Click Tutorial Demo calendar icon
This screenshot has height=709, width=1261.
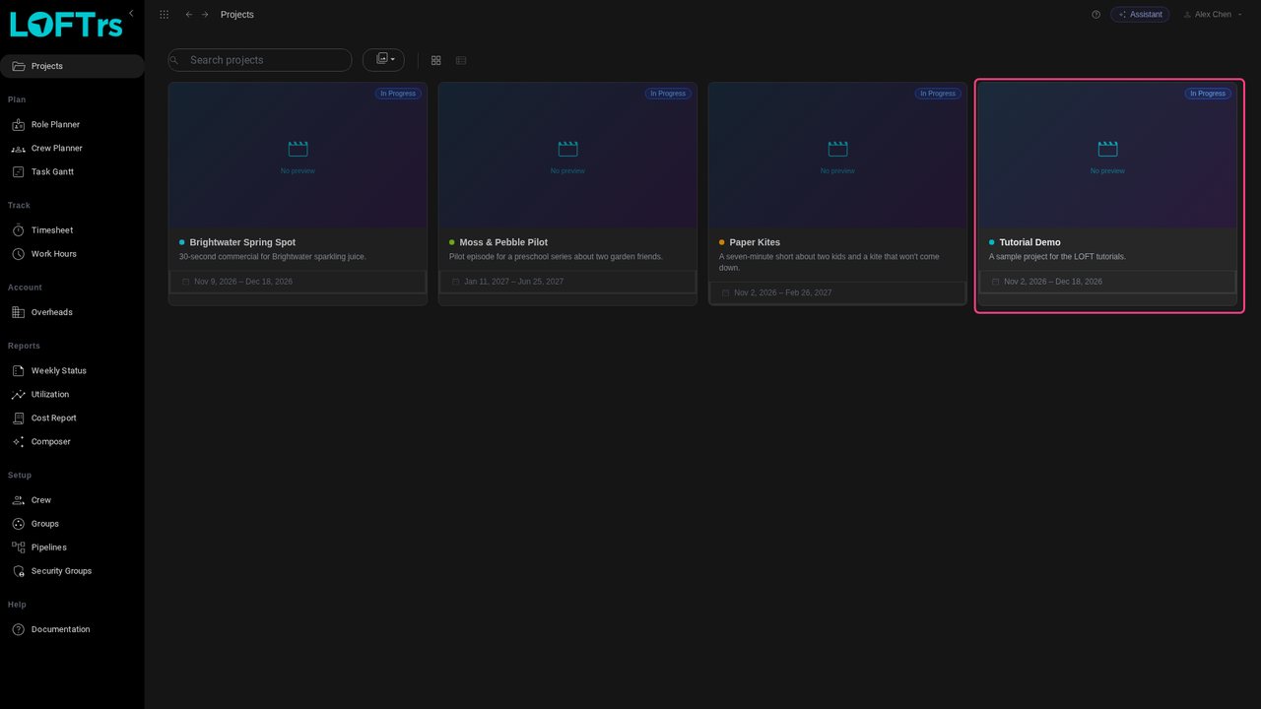995,282
